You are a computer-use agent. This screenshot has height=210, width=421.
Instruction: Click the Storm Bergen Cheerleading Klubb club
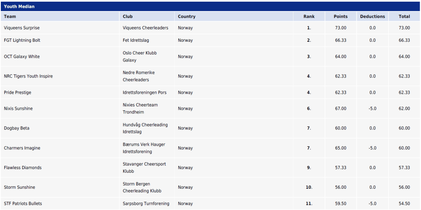(142, 187)
